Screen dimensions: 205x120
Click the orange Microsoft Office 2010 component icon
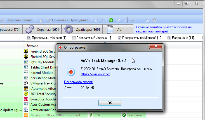(26, 115)
